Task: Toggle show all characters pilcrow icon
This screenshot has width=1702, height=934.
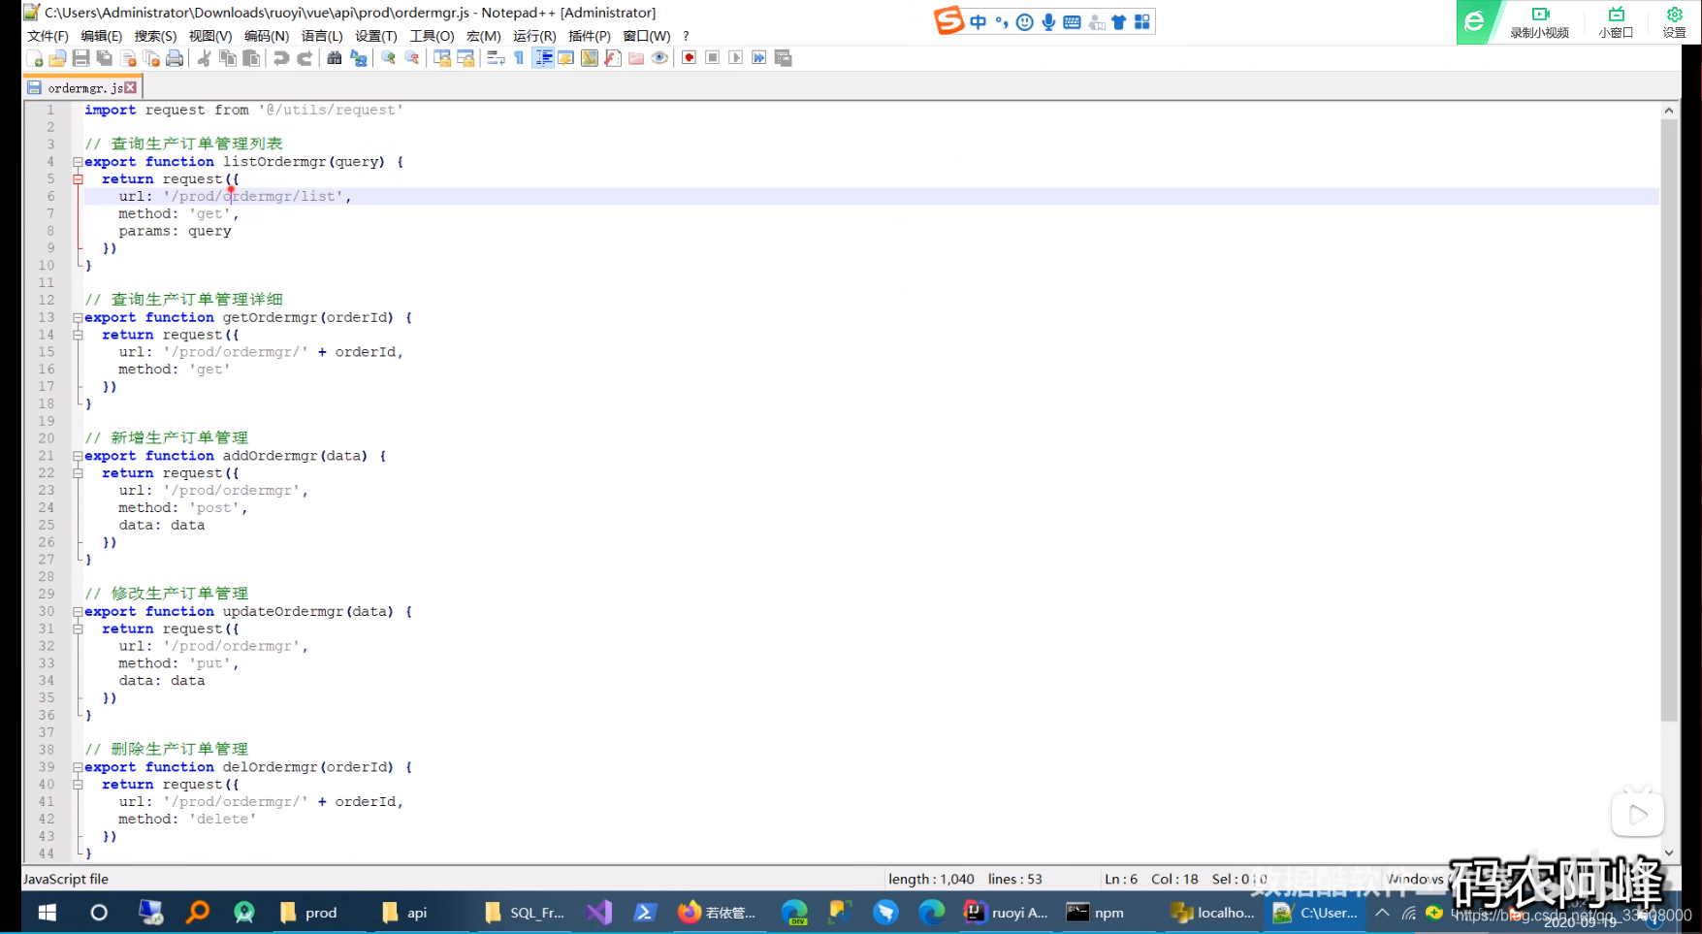Action: [519, 58]
